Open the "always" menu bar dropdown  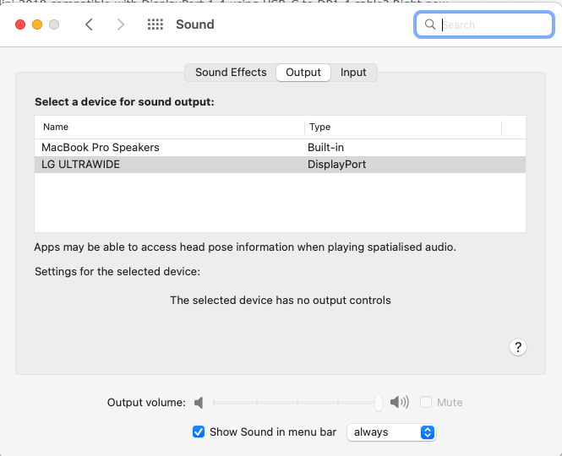tap(391, 432)
